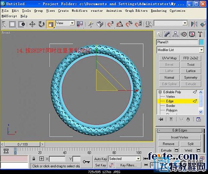Click the Split edge button
Screen dimensions: 208x174
point(191,144)
